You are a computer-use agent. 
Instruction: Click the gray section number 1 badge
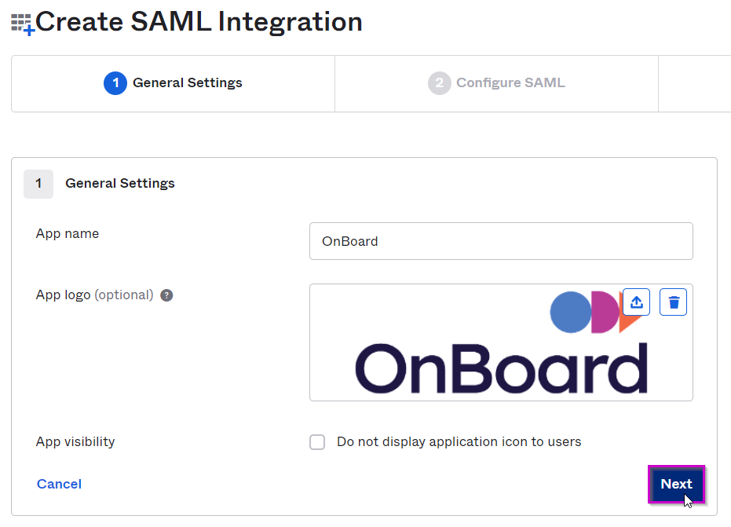38,184
